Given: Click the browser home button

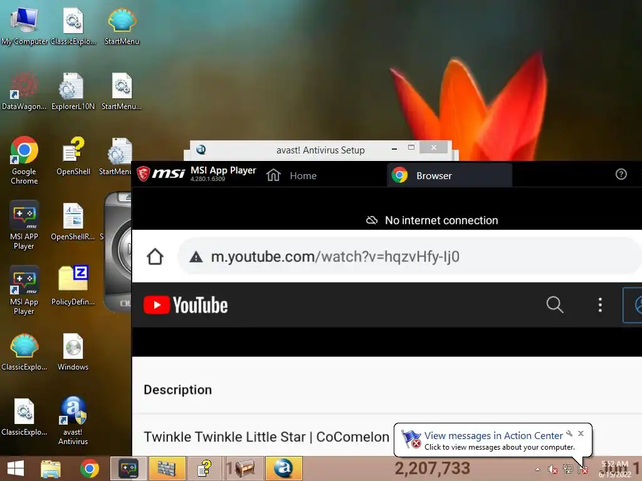Looking at the screenshot, I should tap(155, 257).
